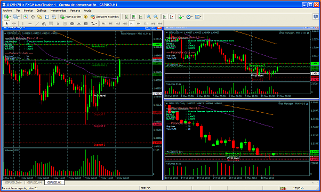Image resolution: width=321 pixels, height=192 pixels.
Task: Open the Herramientas menu
Action: coord(58,11)
